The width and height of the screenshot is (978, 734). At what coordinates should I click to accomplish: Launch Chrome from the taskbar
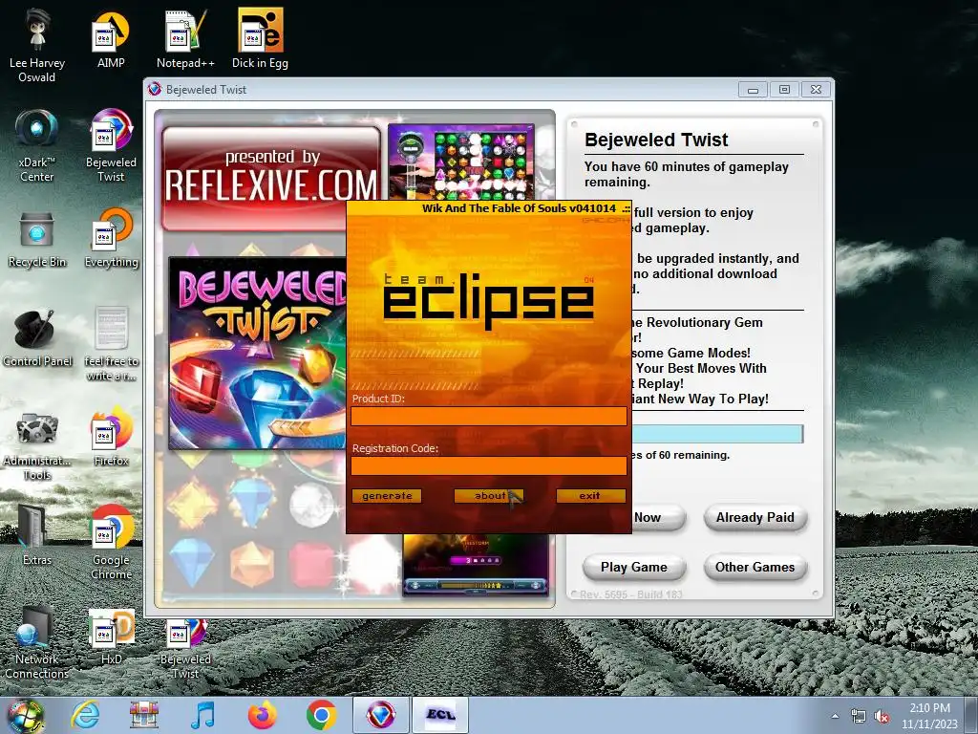(x=321, y=715)
